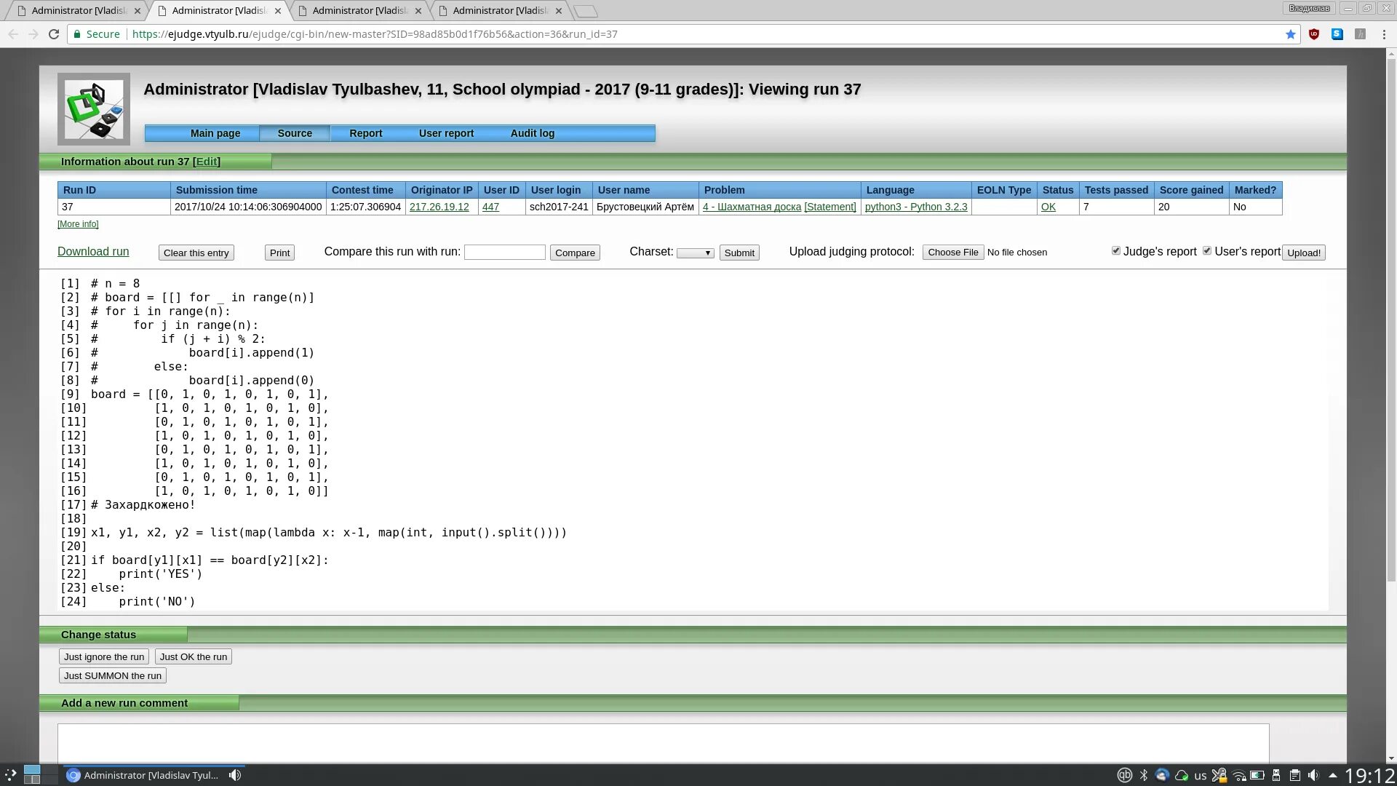Open Chrome's three-dot menu
1397x786 pixels.
(1382, 34)
